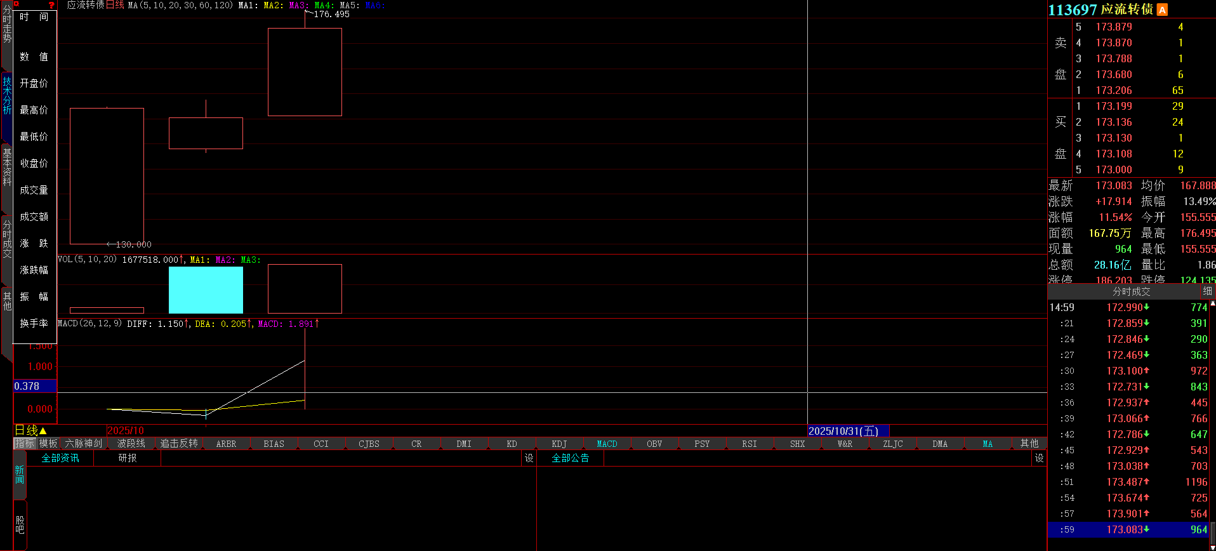The width and height of the screenshot is (1216, 551).
Task: Select the 股吧 vertical tab
Action: pyautogui.click(x=20, y=525)
